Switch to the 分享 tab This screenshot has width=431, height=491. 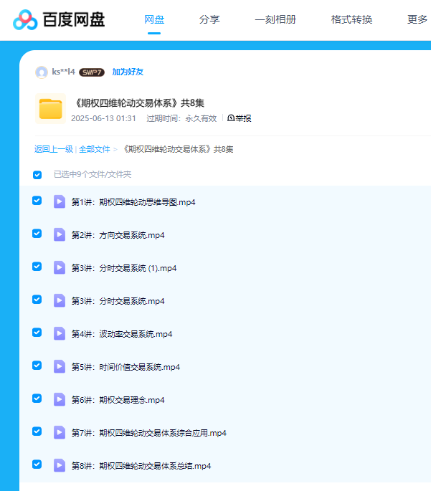(209, 19)
